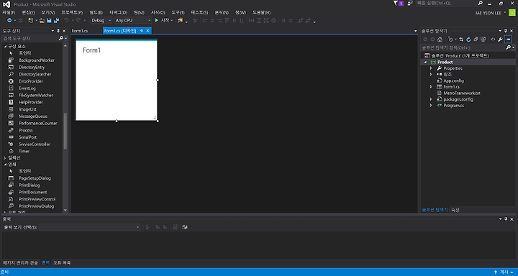Click the Solution Explorer Refresh icon

(x=468, y=40)
